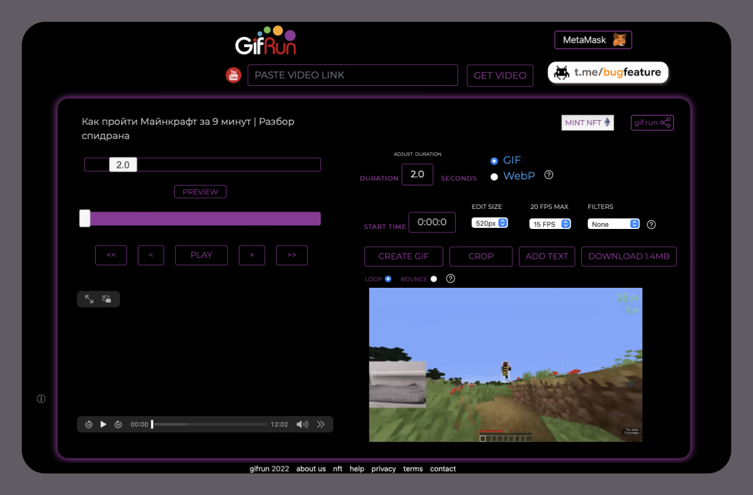
Task: Open the Filters None dropdown
Action: coord(614,224)
